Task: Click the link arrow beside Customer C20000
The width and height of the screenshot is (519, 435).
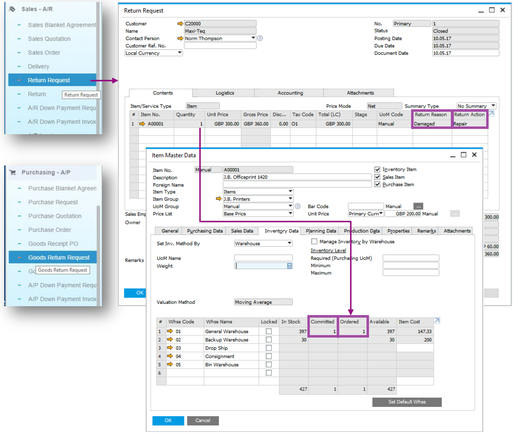Action: click(180, 23)
